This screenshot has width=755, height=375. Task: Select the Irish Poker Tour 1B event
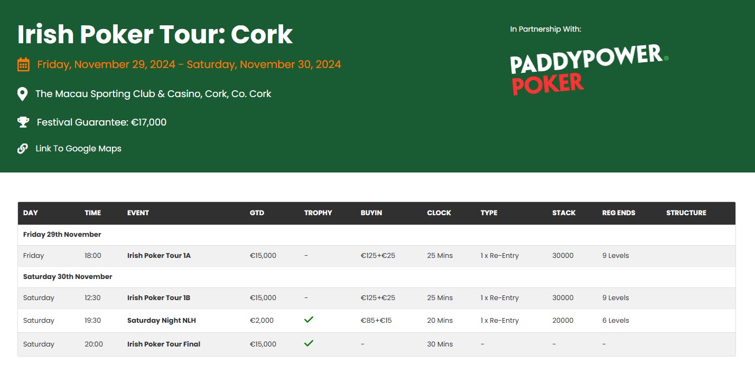coord(159,298)
